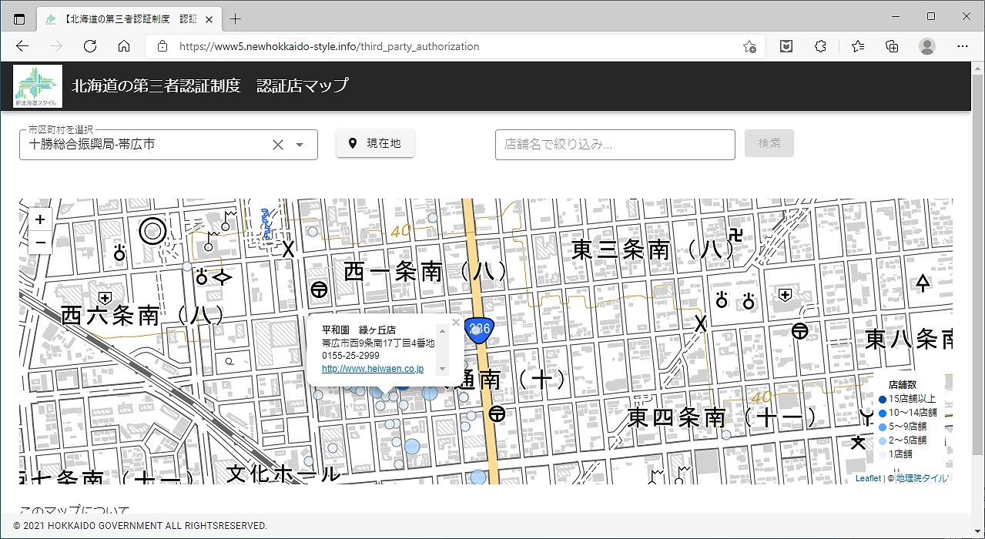Screen dimensions: 985x539
Task: Open the 地理院タイル attribution link
Action: (x=922, y=478)
